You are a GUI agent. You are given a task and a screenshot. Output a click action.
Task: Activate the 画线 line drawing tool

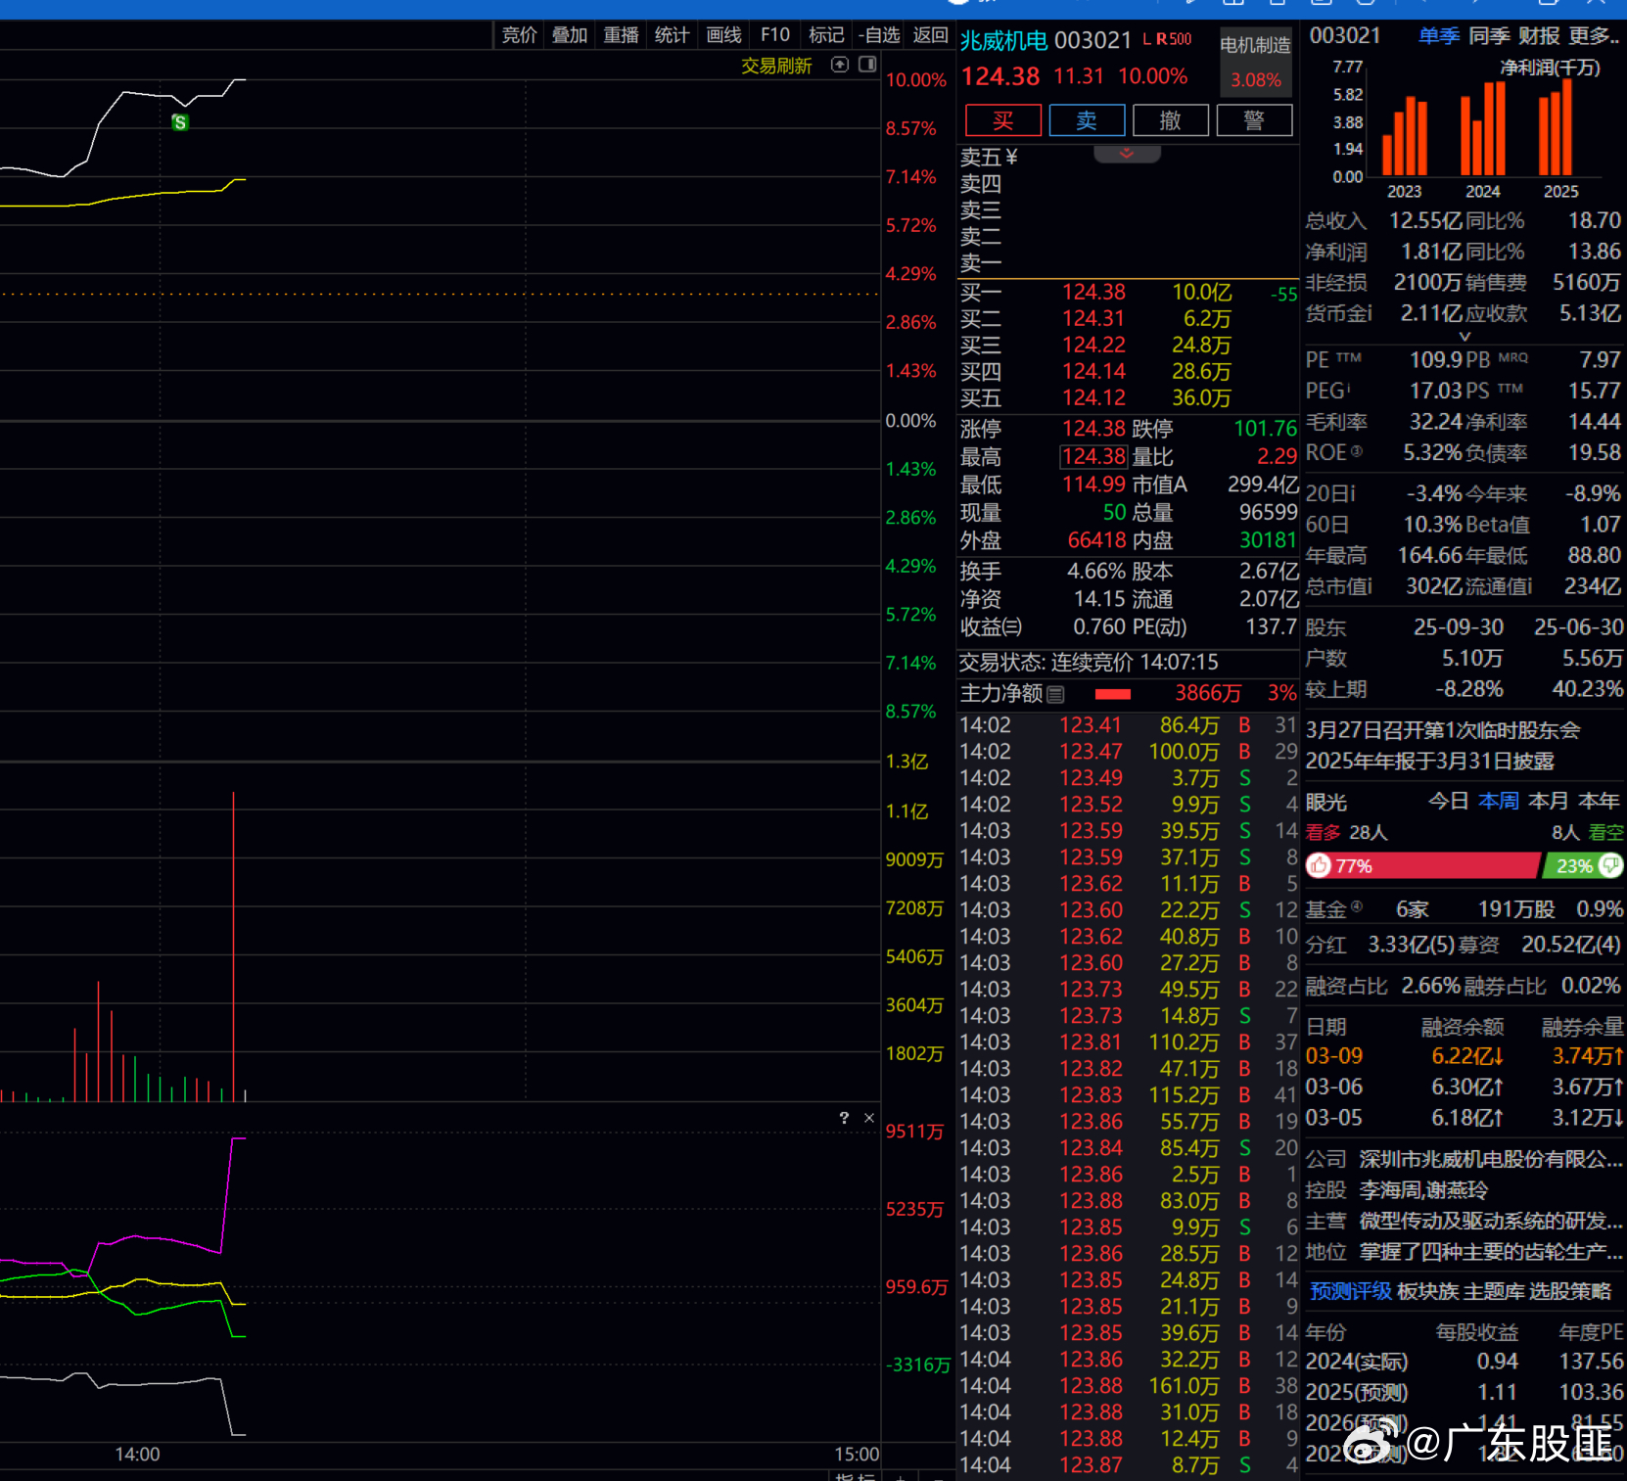pos(723,35)
